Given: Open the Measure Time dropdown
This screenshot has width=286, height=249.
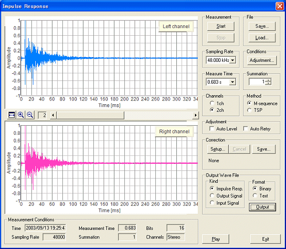Looking at the screenshot, I should click(233, 82).
